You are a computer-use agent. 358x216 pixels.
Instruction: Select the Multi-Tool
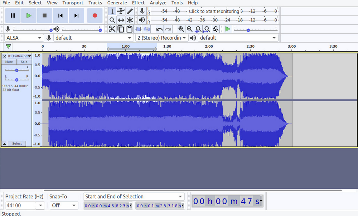coord(129,20)
